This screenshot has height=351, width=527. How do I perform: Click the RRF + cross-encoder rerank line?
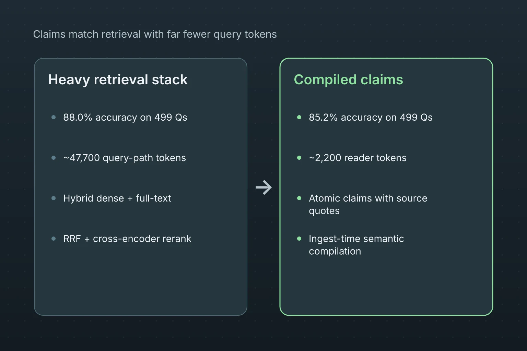point(127,239)
